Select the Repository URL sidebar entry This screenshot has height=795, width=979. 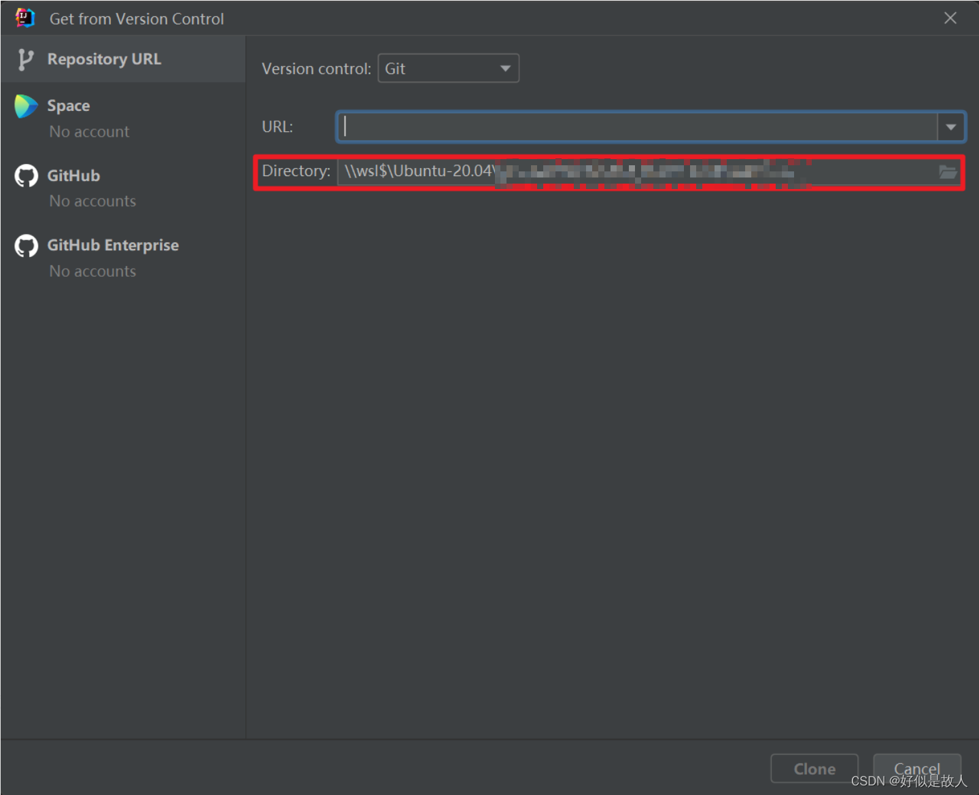tap(104, 58)
